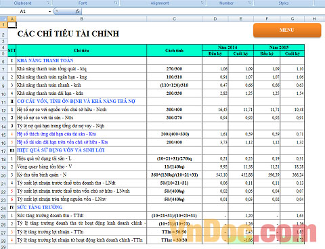Click the KHẢ NĂNG THANH TOÁN section heading

click(x=45, y=60)
